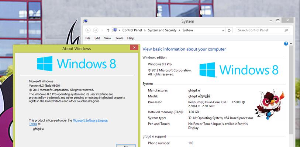Expand chevron before Control Panel breadcrumb
Screen dimensions: 300x147
[120, 30]
